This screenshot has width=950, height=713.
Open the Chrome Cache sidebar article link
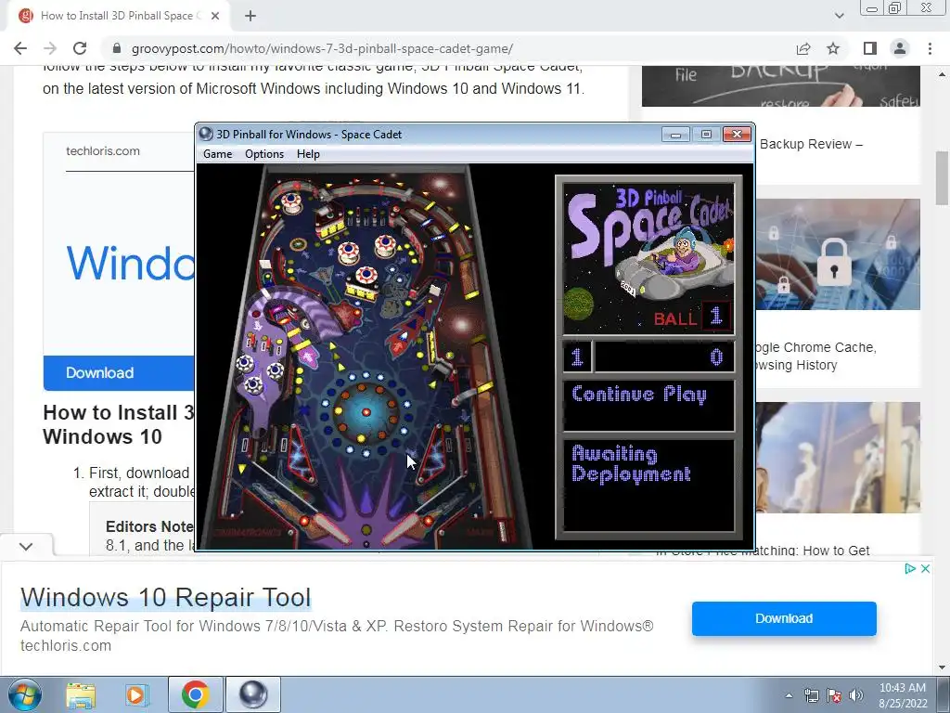(x=815, y=356)
